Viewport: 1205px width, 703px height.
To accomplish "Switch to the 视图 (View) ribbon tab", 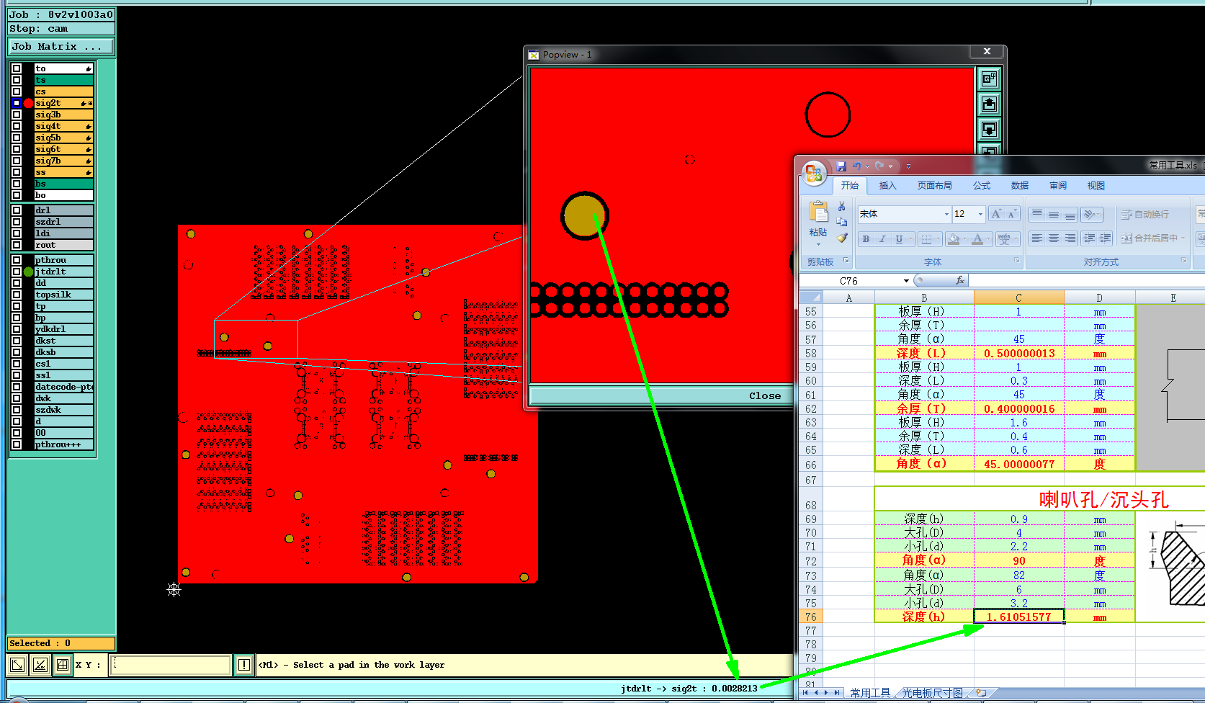I will pyautogui.click(x=1096, y=186).
